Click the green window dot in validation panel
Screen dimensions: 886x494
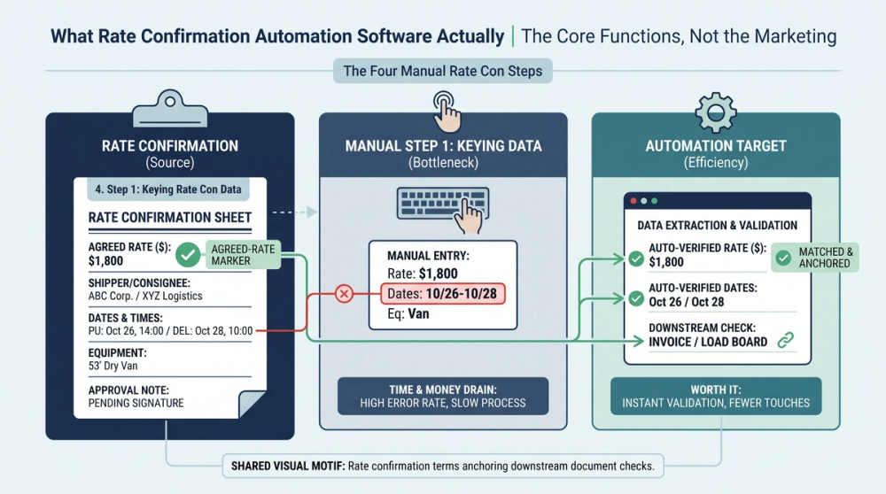[x=655, y=201]
